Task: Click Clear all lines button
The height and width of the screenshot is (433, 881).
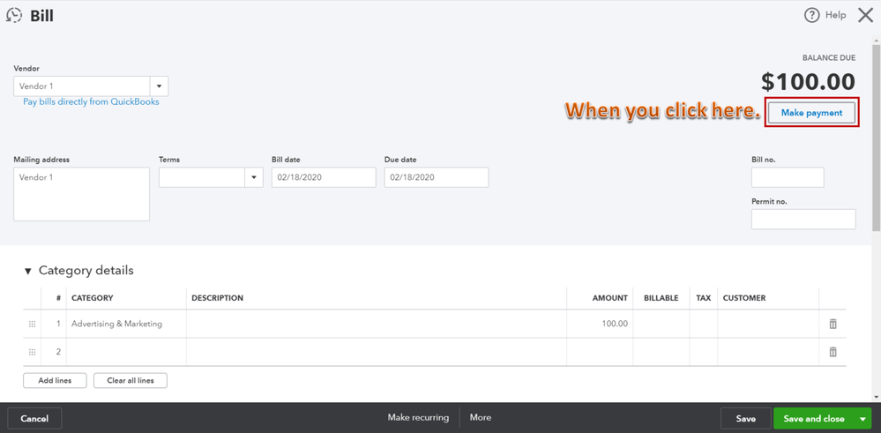Action: click(x=131, y=380)
